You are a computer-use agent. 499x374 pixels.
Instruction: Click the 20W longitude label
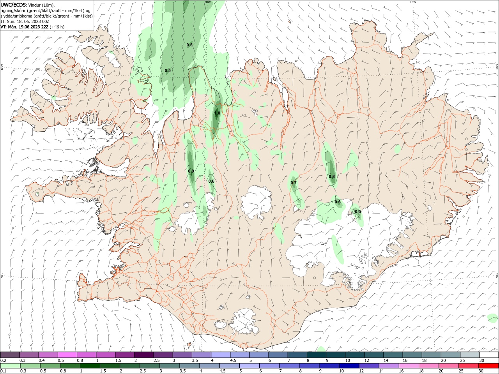[x=207, y=2]
